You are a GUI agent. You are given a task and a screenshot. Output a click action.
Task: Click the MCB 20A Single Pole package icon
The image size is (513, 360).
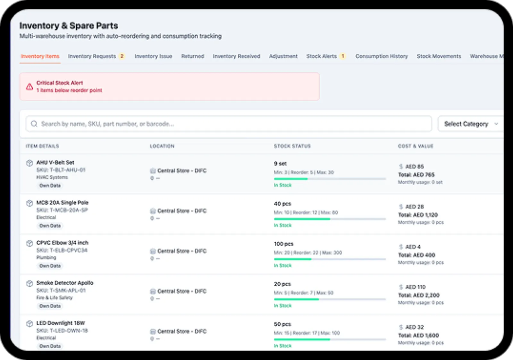coord(29,203)
